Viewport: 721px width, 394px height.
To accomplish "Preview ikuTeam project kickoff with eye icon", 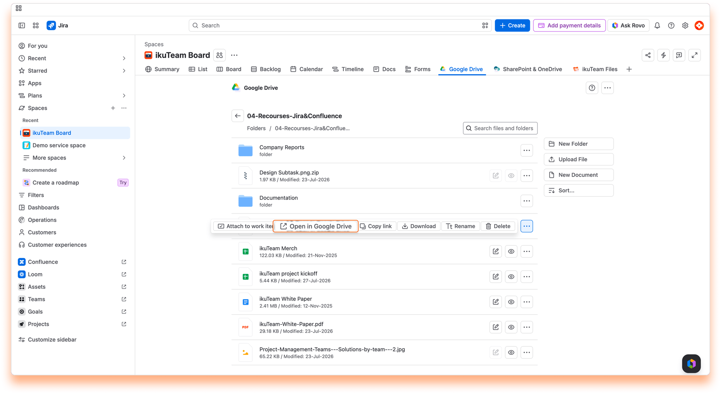I will tap(511, 277).
